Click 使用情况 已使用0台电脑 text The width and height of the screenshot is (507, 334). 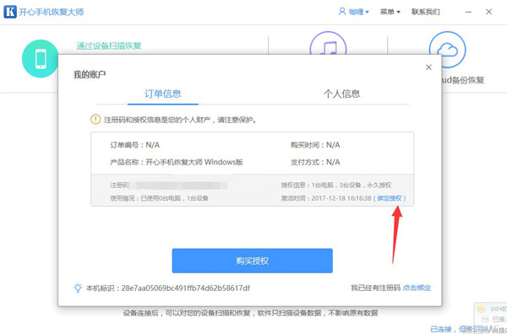(159, 198)
